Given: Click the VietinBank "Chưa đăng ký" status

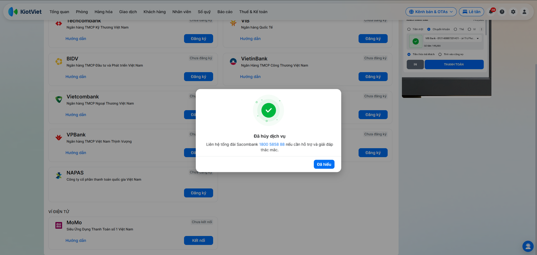Looking at the screenshot, I should (x=375, y=58).
